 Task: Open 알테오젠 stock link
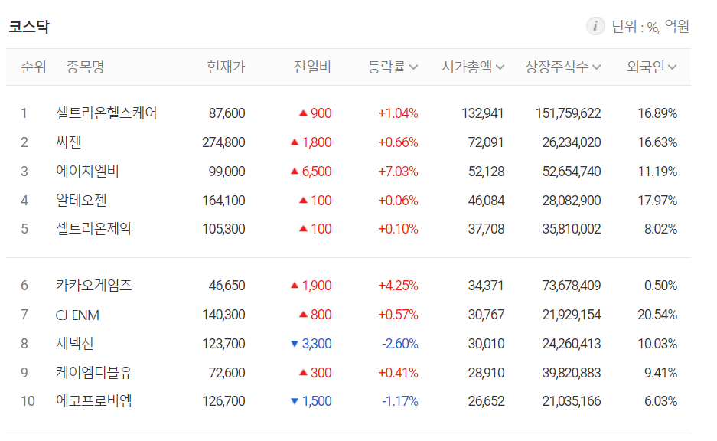coord(81,201)
